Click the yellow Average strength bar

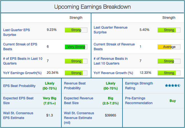tap(169, 47)
